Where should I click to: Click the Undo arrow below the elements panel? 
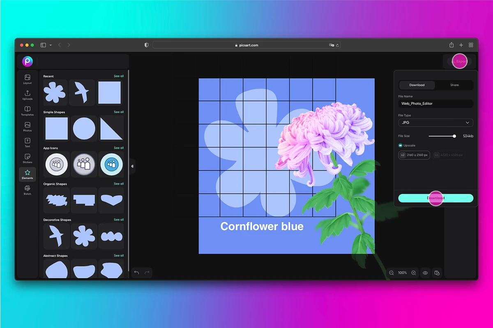coord(136,272)
